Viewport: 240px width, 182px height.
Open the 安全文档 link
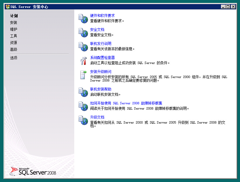click(97, 30)
